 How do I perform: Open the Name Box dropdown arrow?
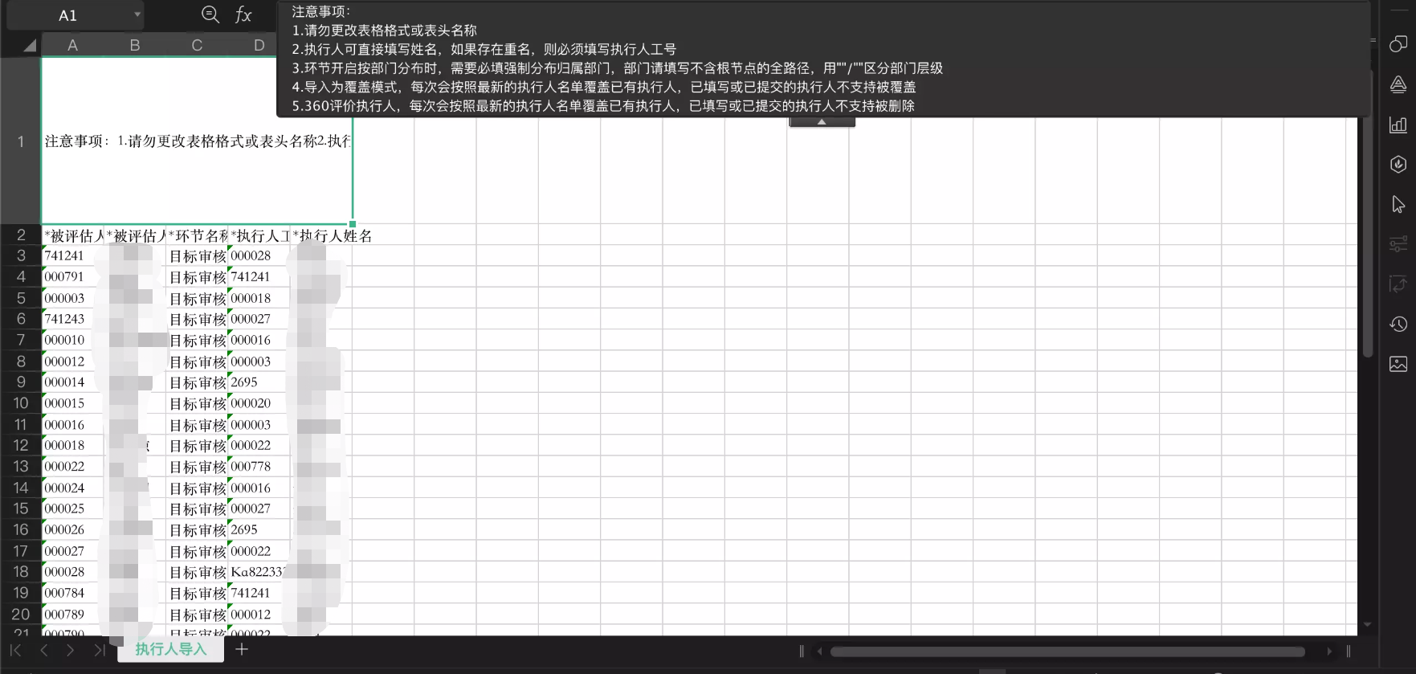tap(137, 14)
